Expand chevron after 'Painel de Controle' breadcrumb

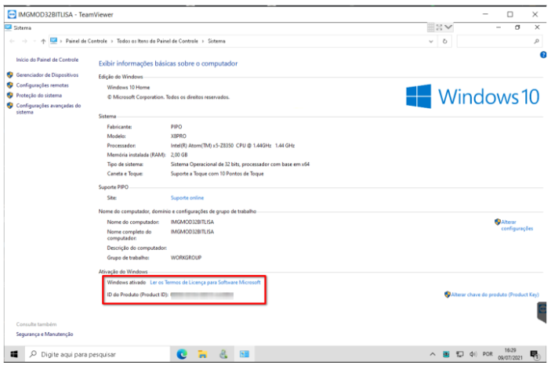(112, 41)
